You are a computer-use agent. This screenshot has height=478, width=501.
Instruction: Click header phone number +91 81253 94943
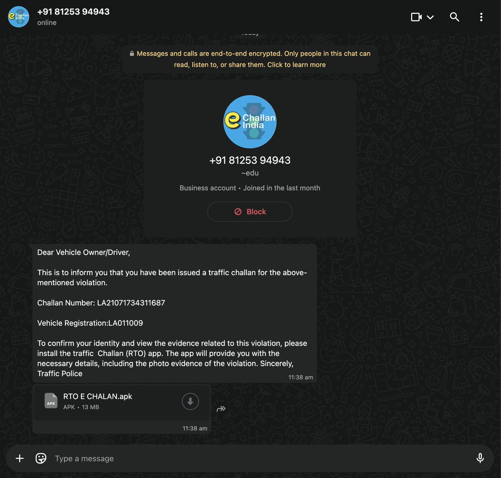73,12
